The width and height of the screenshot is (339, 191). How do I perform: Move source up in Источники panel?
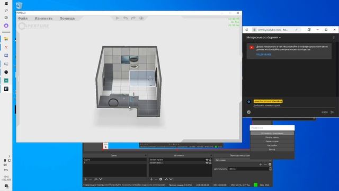(x=166, y=179)
